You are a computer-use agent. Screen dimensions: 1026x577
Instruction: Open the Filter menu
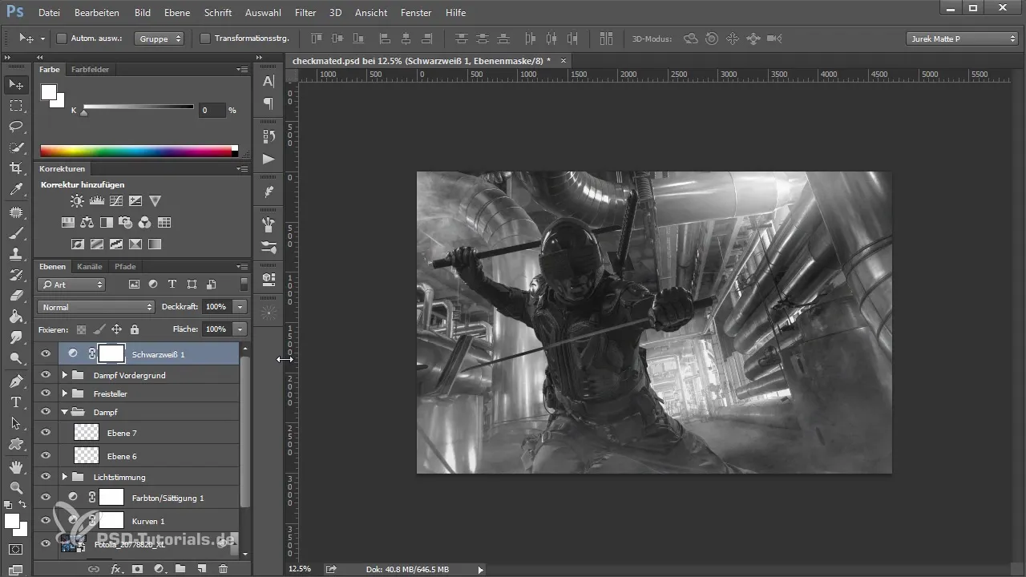[x=305, y=13]
